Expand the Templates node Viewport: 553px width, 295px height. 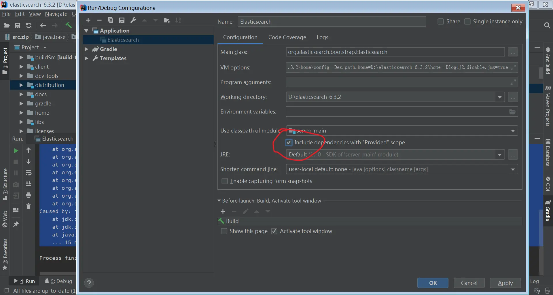[86, 58]
